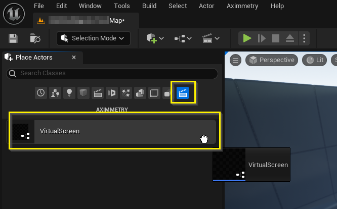Play the level with green Play button
Screen dimensions: 337x209
click(247, 38)
